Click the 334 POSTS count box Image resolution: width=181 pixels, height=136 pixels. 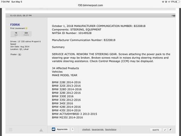tap(26, 34)
